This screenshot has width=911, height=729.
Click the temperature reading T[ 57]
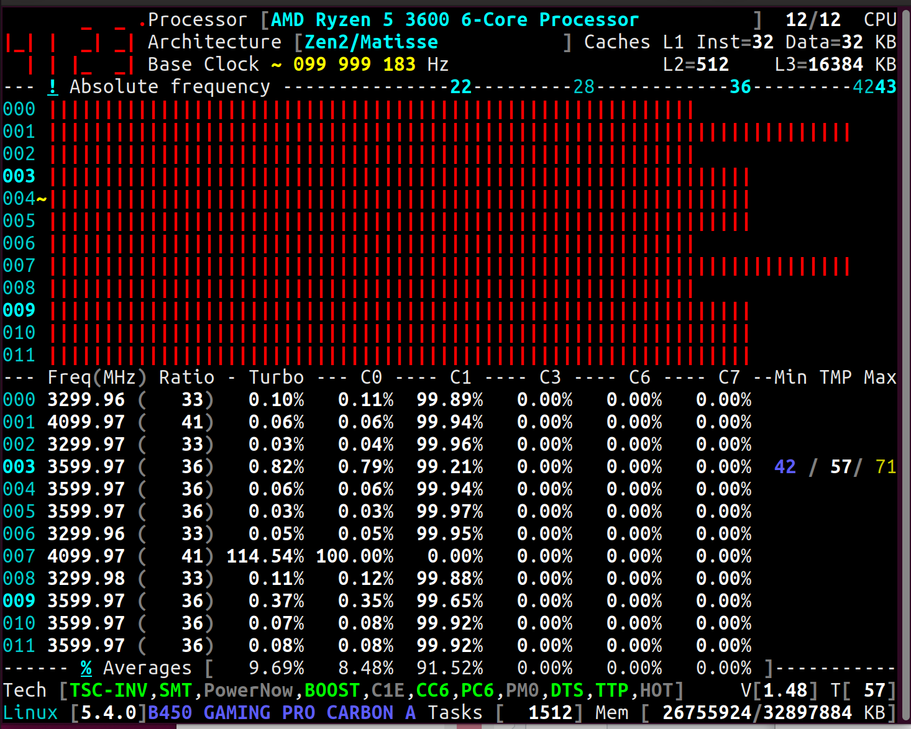(x=864, y=691)
